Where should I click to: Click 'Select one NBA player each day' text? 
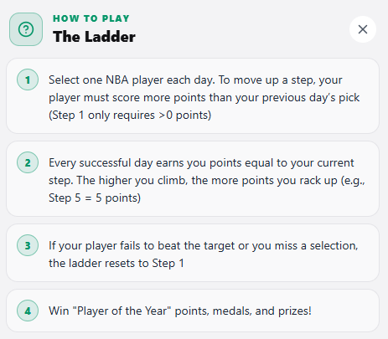[x=132, y=80]
